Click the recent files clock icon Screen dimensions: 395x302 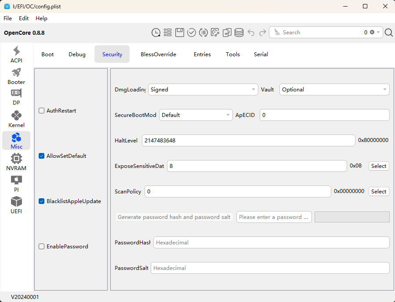pyautogui.click(x=156, y=33)
